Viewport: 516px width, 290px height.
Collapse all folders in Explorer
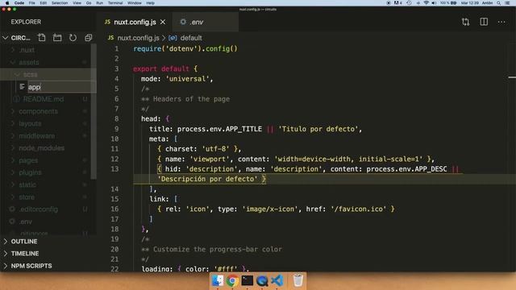click(88, 38)
